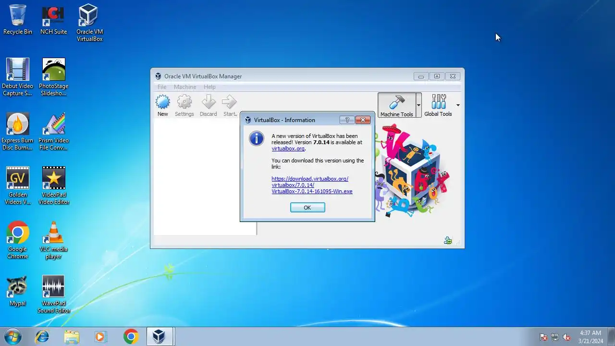Click the Discard toolbar icon
Image resolution: width=615 pixels, height=346 pixels.
(209, 106)
